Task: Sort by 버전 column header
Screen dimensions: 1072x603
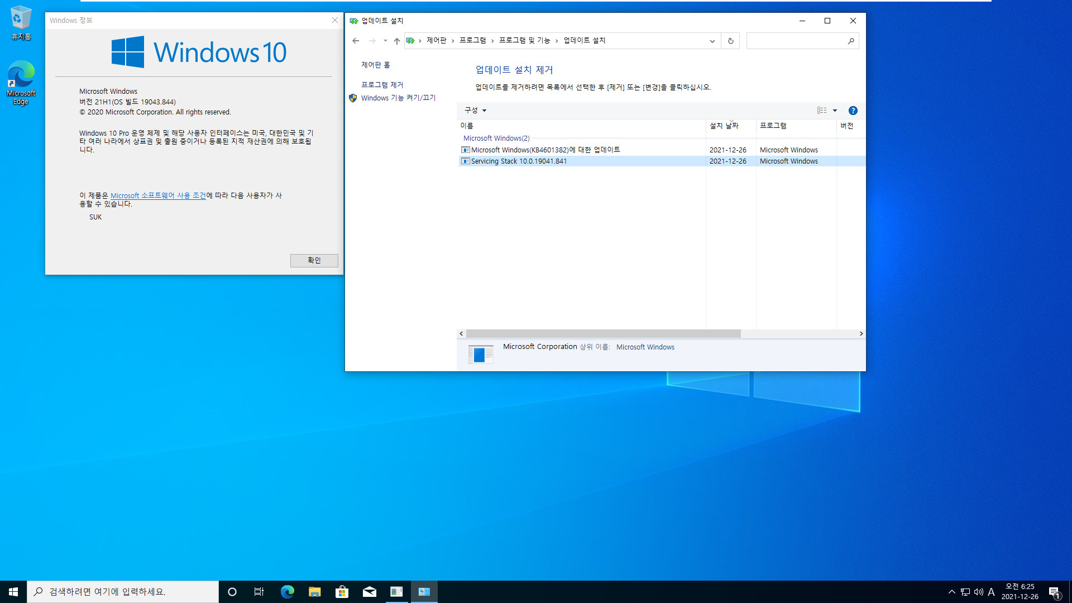Action: [851, 126]
